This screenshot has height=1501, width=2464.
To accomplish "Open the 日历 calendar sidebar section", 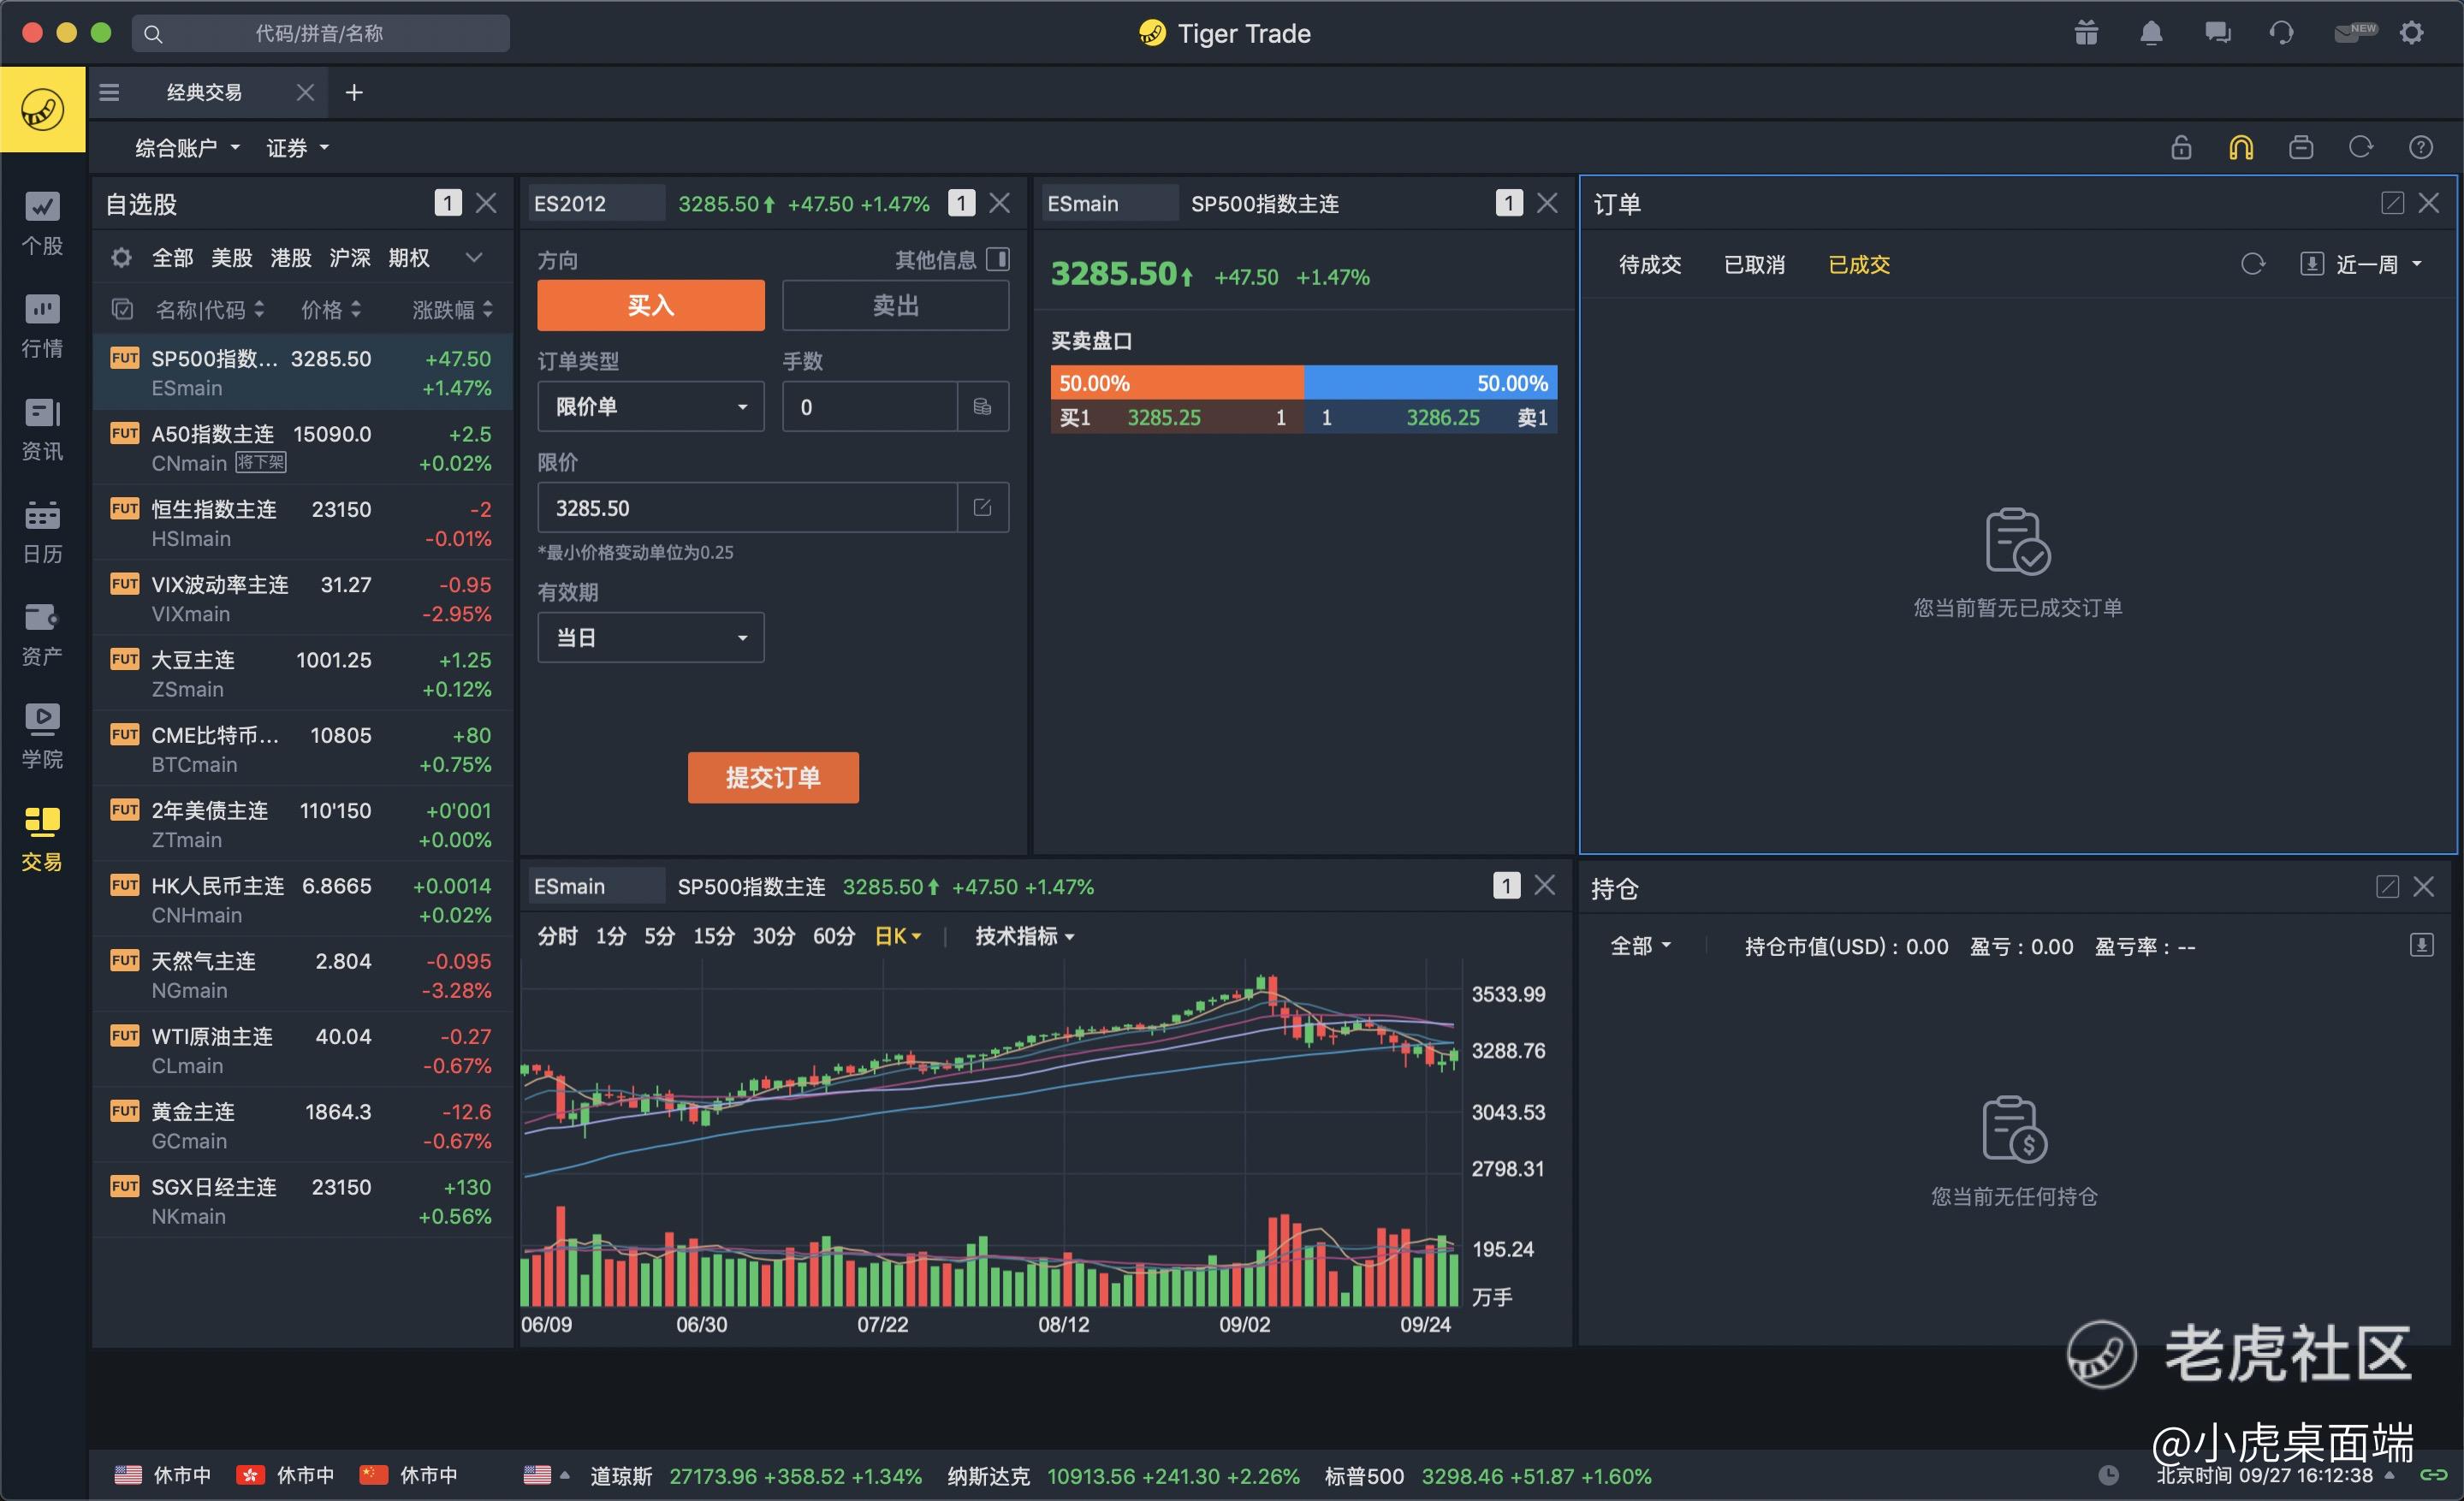I will pyautogui.click(x=42, y=533).
